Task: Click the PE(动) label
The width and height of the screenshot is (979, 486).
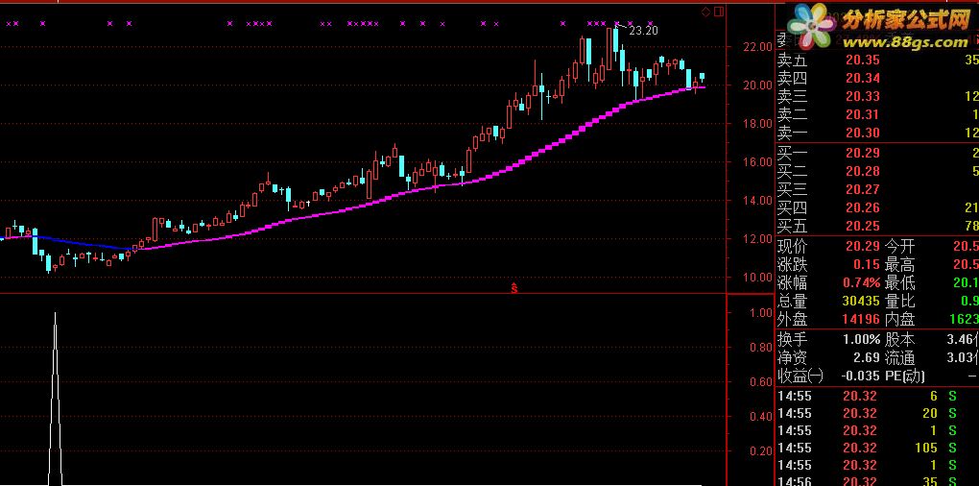Action: 905,377
